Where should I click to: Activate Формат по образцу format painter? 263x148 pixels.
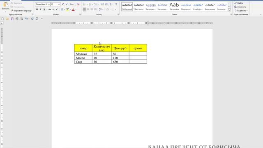click(x=21, y=11)
